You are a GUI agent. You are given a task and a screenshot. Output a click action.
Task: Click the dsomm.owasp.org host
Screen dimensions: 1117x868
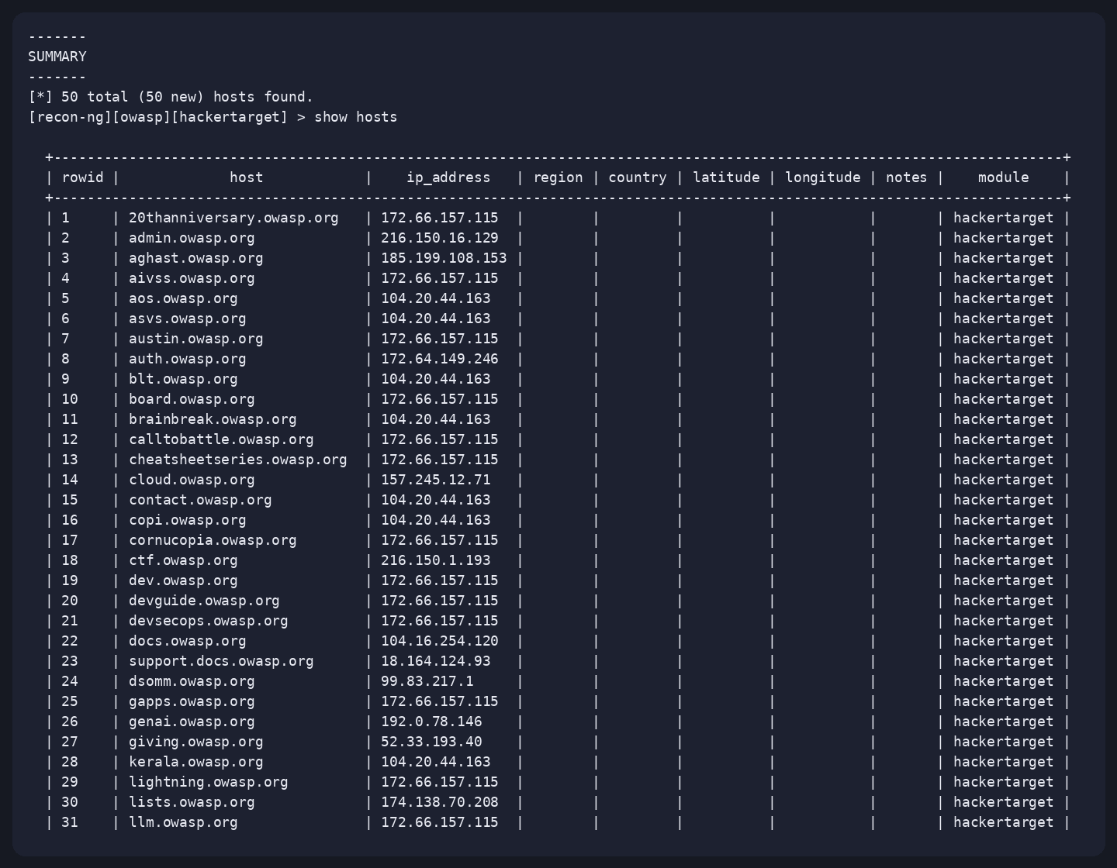[192, 681]
